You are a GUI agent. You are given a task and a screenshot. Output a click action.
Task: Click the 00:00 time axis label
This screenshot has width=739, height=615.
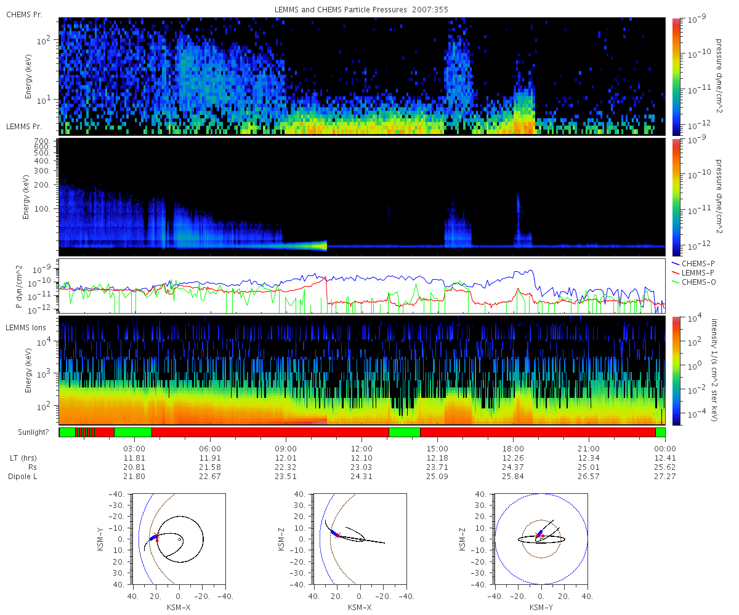(665, 448)
